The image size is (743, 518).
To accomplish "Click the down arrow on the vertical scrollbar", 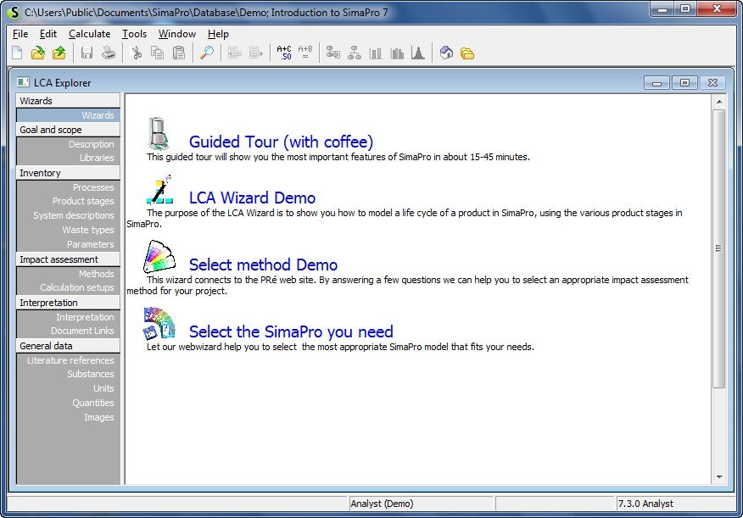I will (722, 477).
